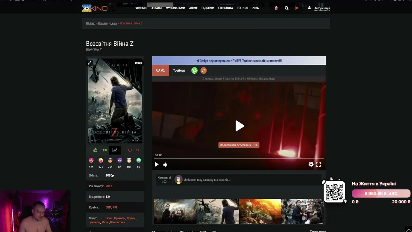Go to UAKino in the breadcrumb
This screenshot has height=232, width=412.
click(90, 23)
